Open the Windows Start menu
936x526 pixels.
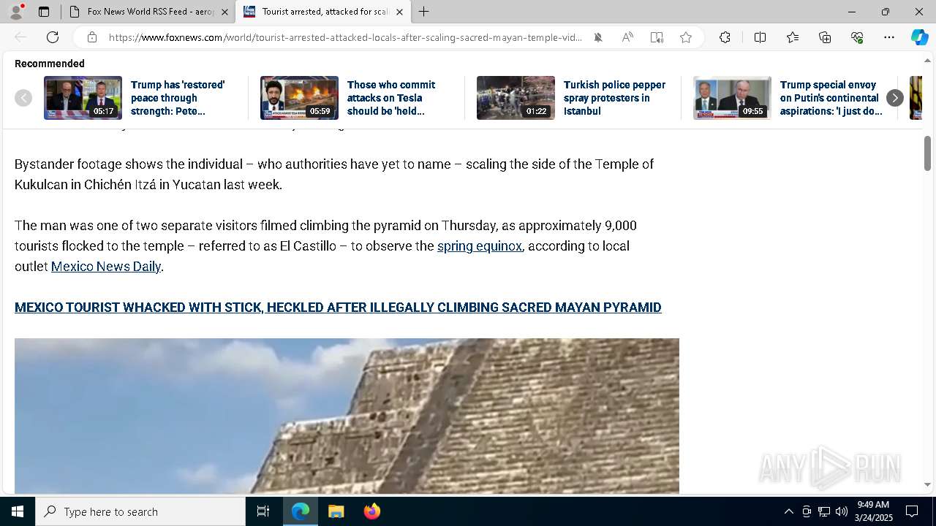(18, 511)
